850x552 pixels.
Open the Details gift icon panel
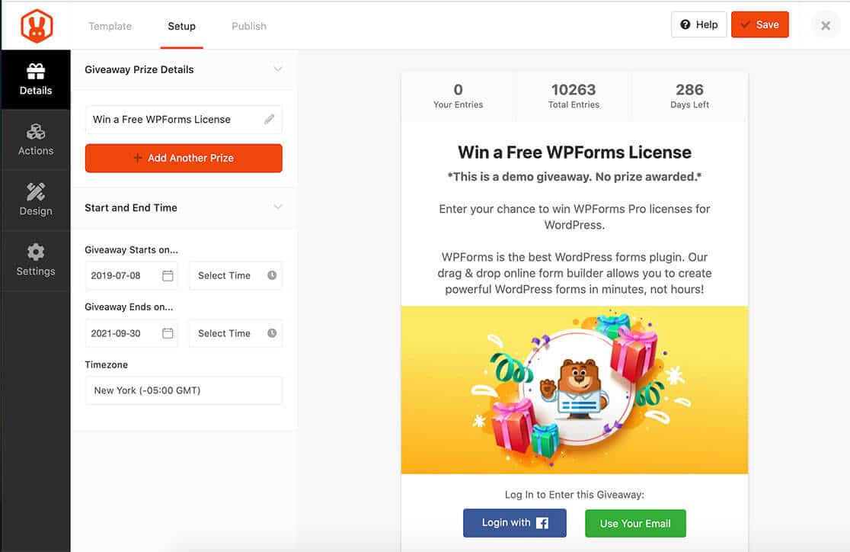[36, 80]
